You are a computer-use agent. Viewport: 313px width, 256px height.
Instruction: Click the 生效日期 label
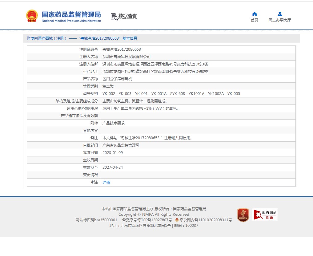click(90, 160)
